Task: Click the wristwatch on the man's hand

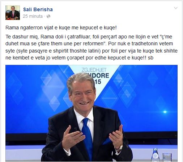Action: pyautogui.click(x=120, y=148)
